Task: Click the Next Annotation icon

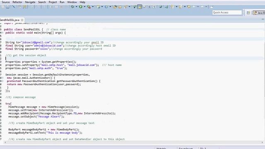Action: [x=172, y=7]
